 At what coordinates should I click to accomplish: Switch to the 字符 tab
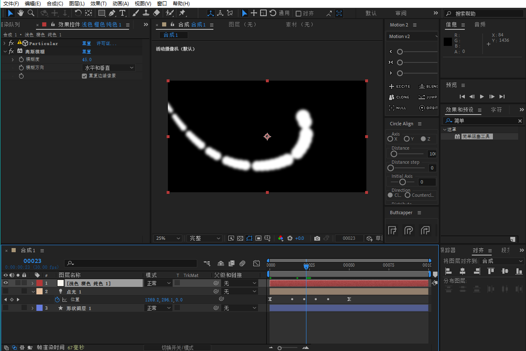(x=496, y=110)
